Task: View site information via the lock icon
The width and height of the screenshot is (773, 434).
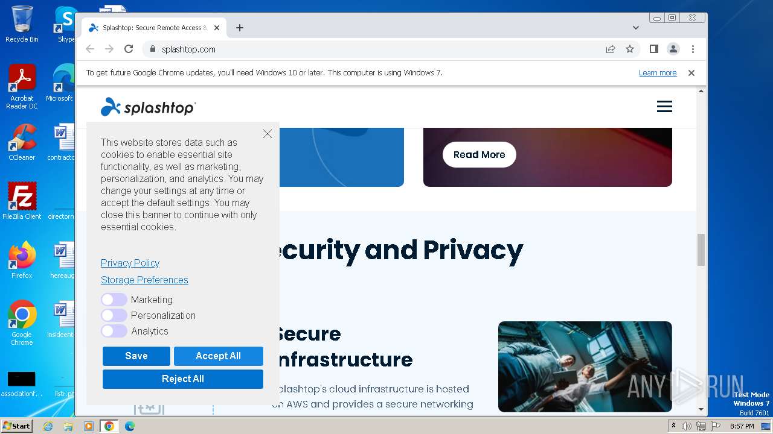Action: click(152, 49)
